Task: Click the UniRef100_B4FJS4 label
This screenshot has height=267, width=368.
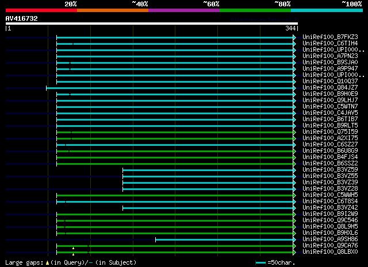Action: (330, 157)
